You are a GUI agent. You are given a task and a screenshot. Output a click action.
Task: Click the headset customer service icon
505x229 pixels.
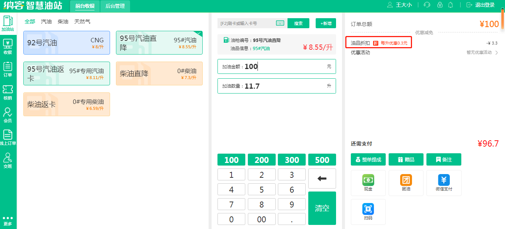click(x=427, y=5)
